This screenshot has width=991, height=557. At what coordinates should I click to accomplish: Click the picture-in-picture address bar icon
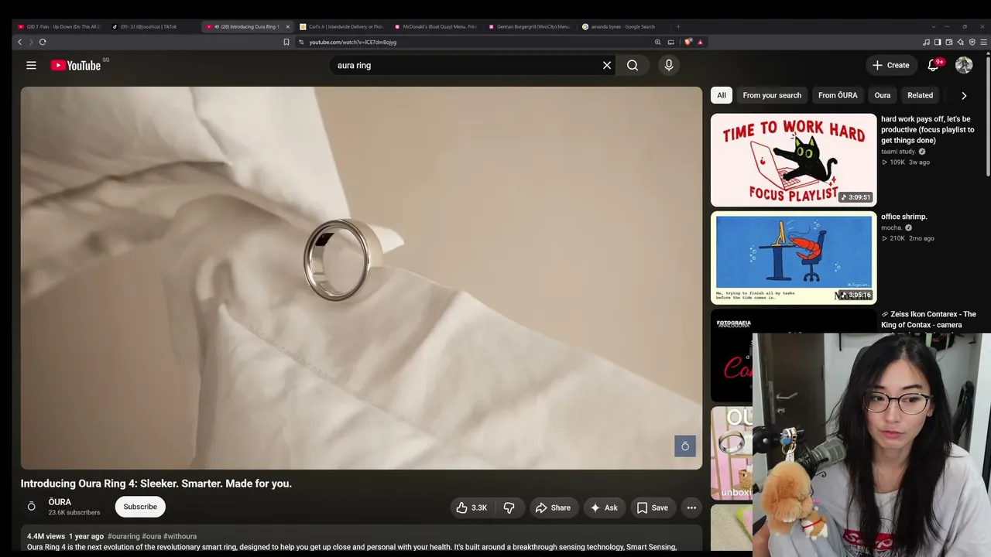pos(670,42)
